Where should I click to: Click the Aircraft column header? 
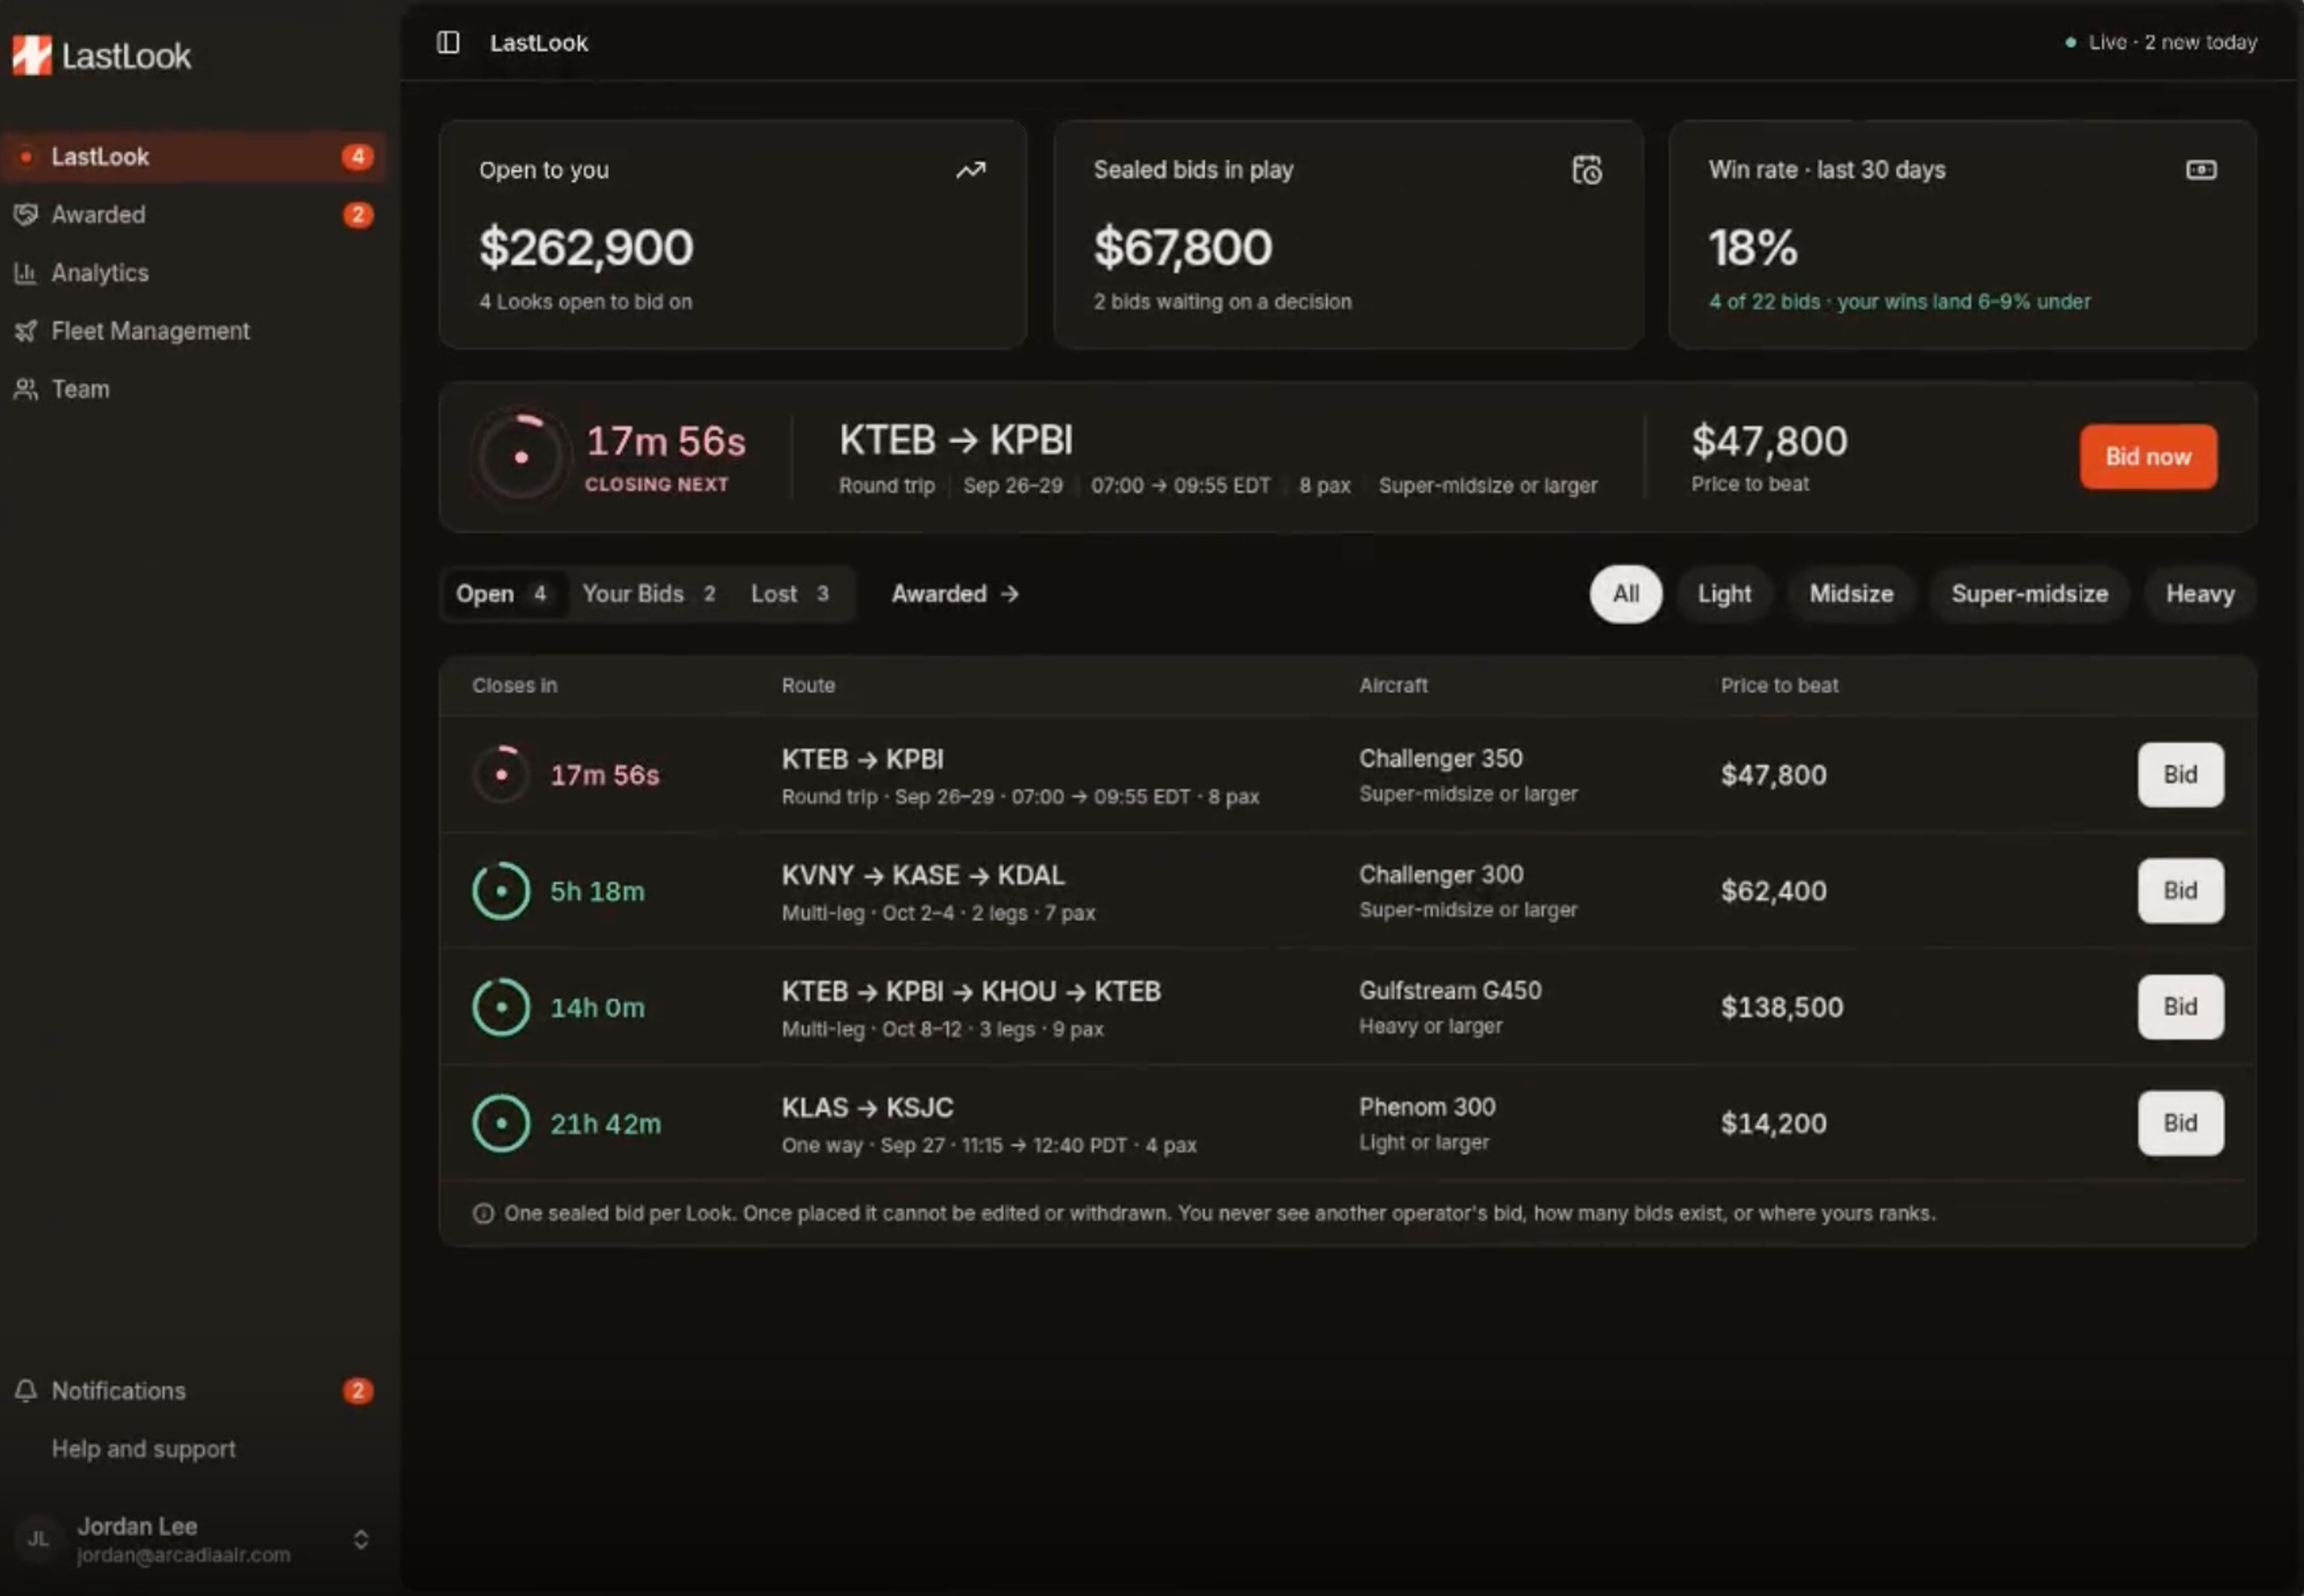pos(1393,685)
